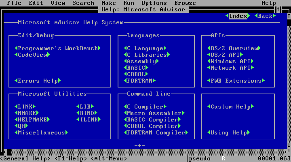
Task: Open BASIC Compiler command line help
Action: (152, 119)
